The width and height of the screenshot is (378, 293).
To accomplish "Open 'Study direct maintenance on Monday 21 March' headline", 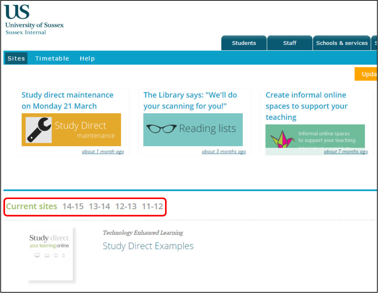I will (67, 101).
